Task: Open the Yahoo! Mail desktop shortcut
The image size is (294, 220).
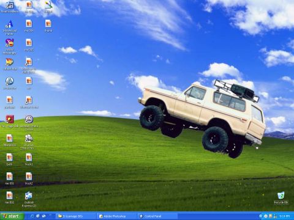Action: 9,62
